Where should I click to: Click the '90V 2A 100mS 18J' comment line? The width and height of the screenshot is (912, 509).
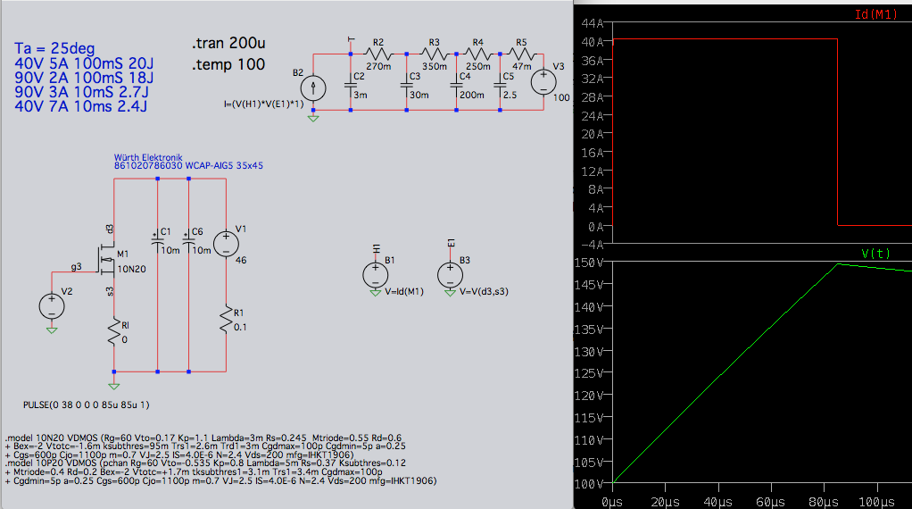85,78
